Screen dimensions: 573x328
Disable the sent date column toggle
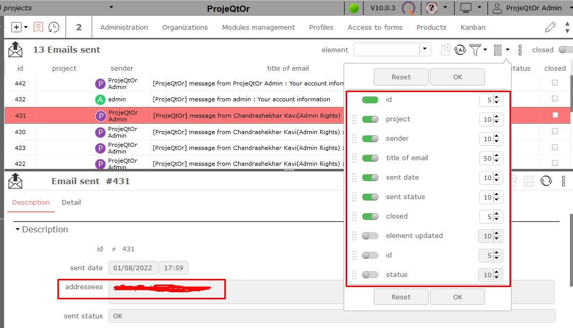pos(370,177)
